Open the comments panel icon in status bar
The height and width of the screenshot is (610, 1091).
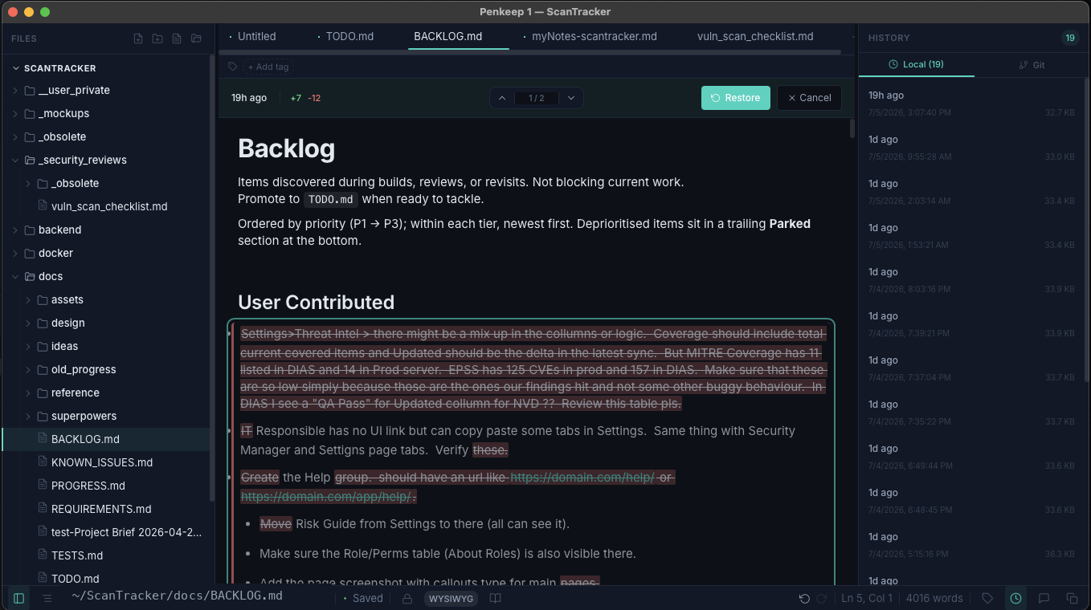(x=1044, y=598)
